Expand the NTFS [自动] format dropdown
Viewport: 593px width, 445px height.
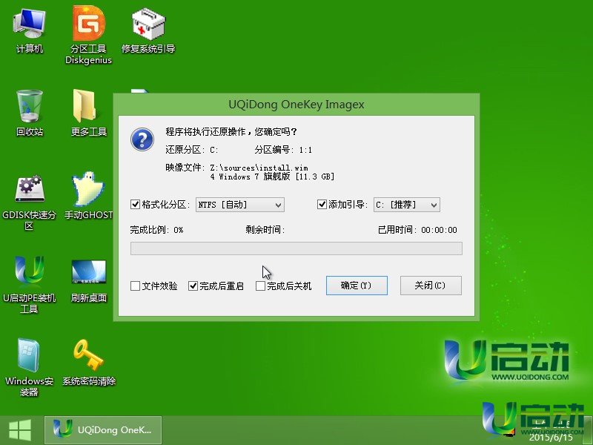239,205
